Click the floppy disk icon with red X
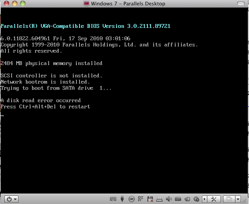The height and width of the screenshot is (204, 249). pos(150,199)
